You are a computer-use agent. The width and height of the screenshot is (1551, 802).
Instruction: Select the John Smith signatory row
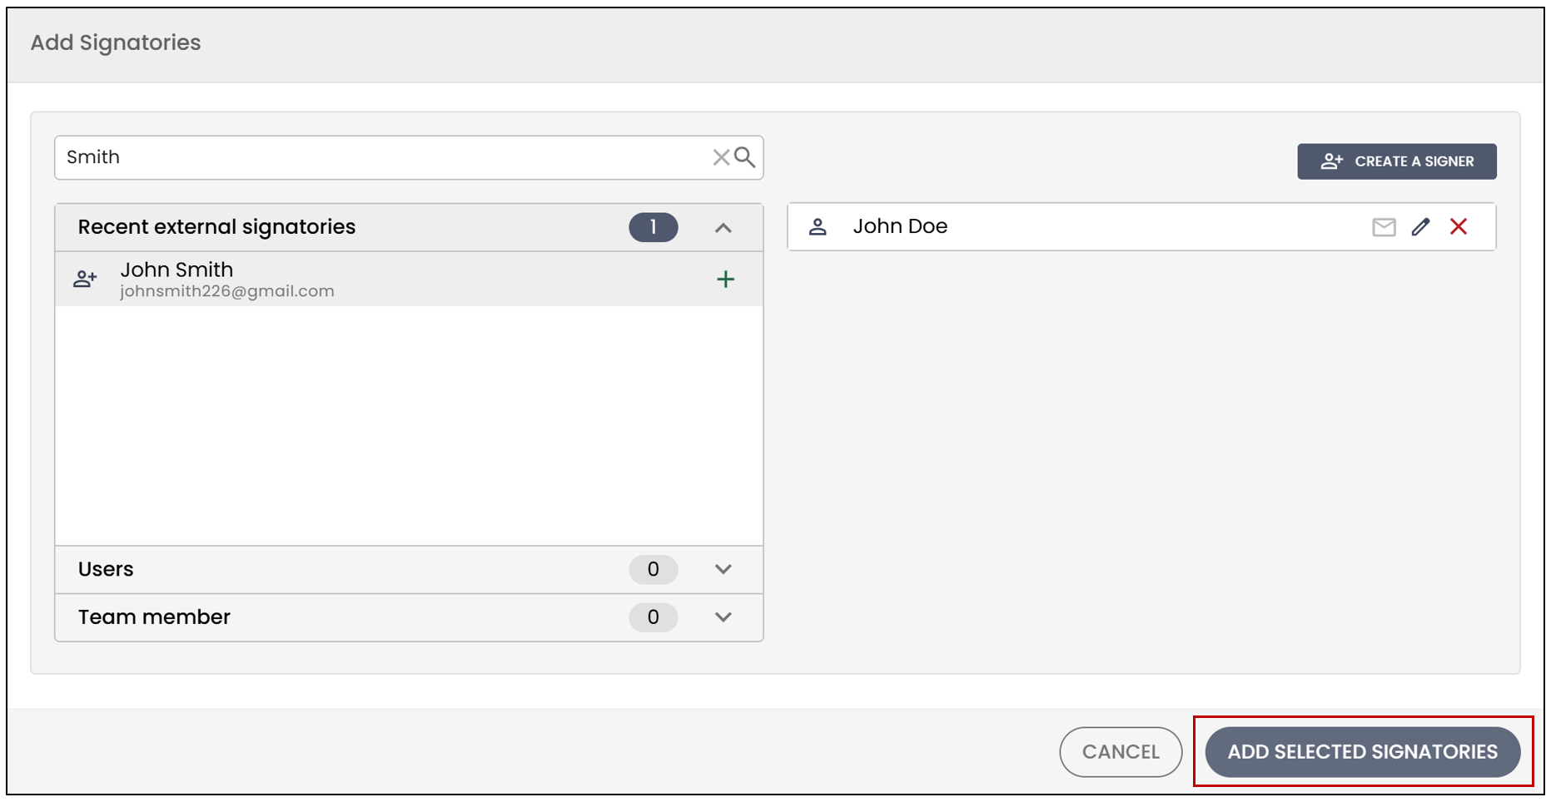[409, 280]
